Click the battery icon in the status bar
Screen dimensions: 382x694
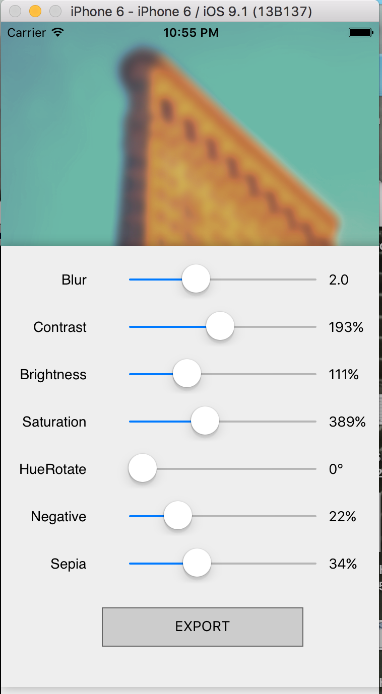[x=360, y=33]
